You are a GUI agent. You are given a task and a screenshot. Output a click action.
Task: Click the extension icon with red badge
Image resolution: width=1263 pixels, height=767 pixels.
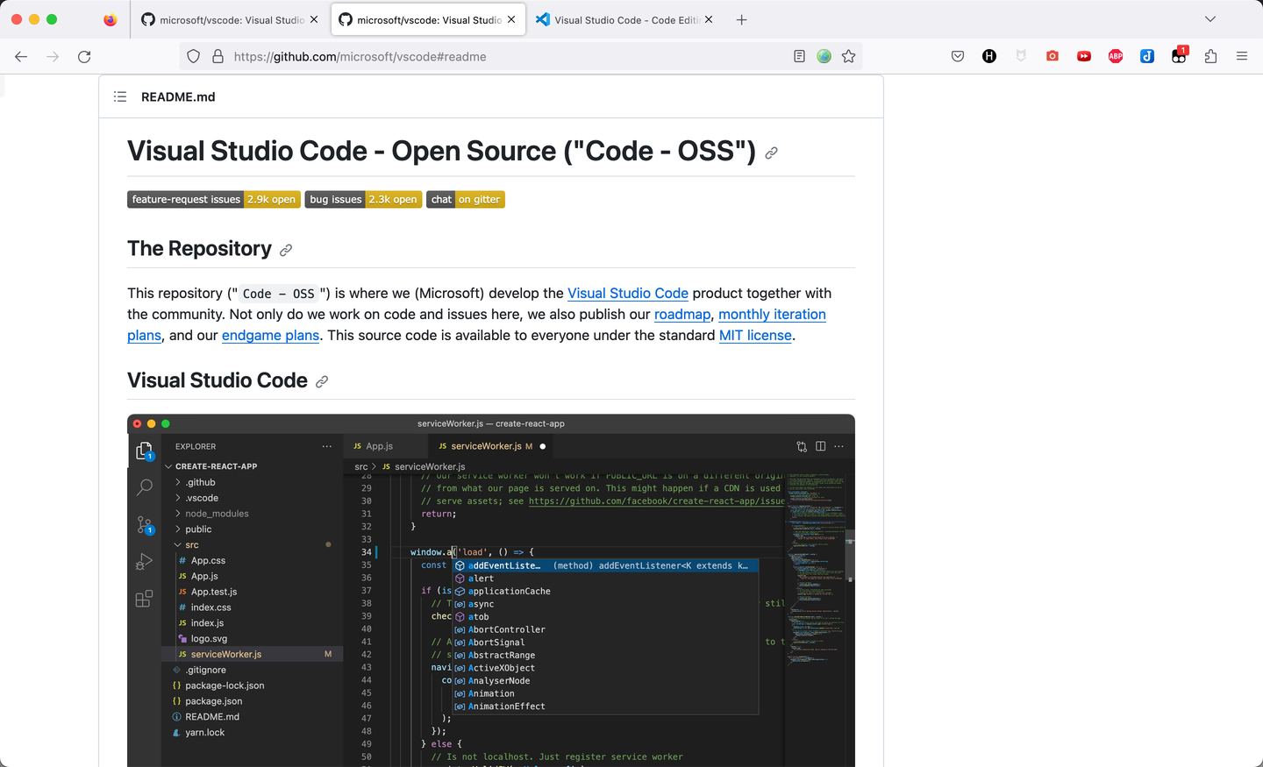(x=1179, y=55)
